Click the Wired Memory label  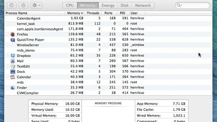149,116
